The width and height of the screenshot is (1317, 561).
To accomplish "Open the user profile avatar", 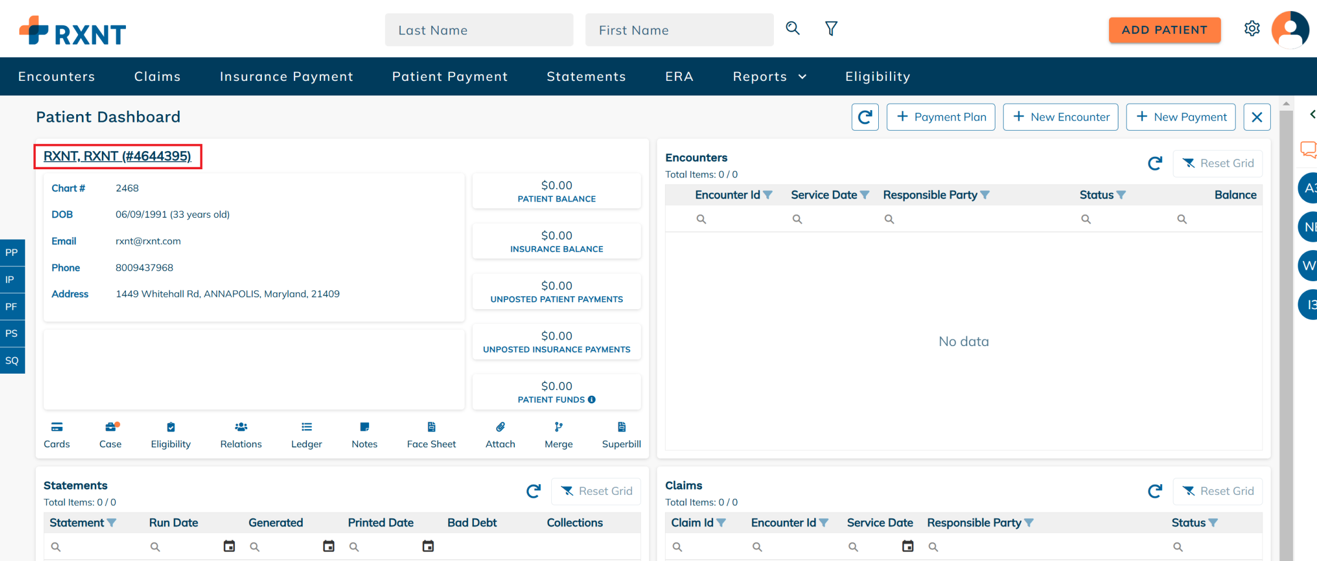I will (1290, 29).
